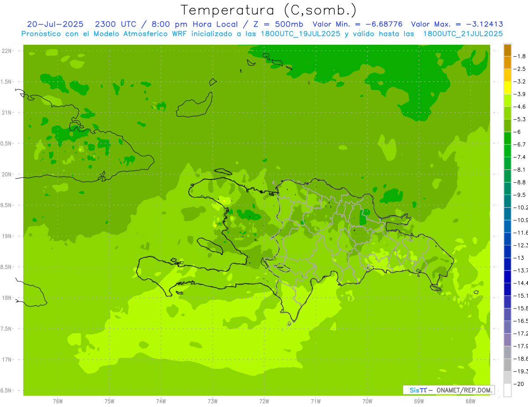Click the 17N latitude axis label
This screenshot has width=528, height=407.
point(7,360)
